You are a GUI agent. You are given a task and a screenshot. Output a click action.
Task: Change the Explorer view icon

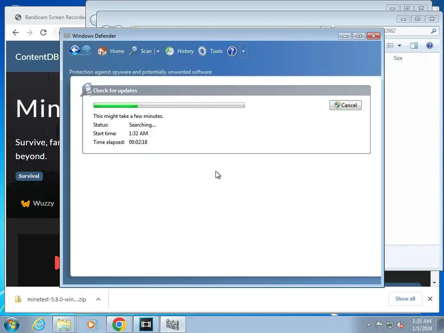pyautogui.click(x=390, y=45)
